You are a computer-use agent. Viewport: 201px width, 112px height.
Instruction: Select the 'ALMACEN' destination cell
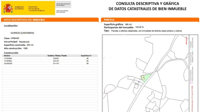coord(8,63)
